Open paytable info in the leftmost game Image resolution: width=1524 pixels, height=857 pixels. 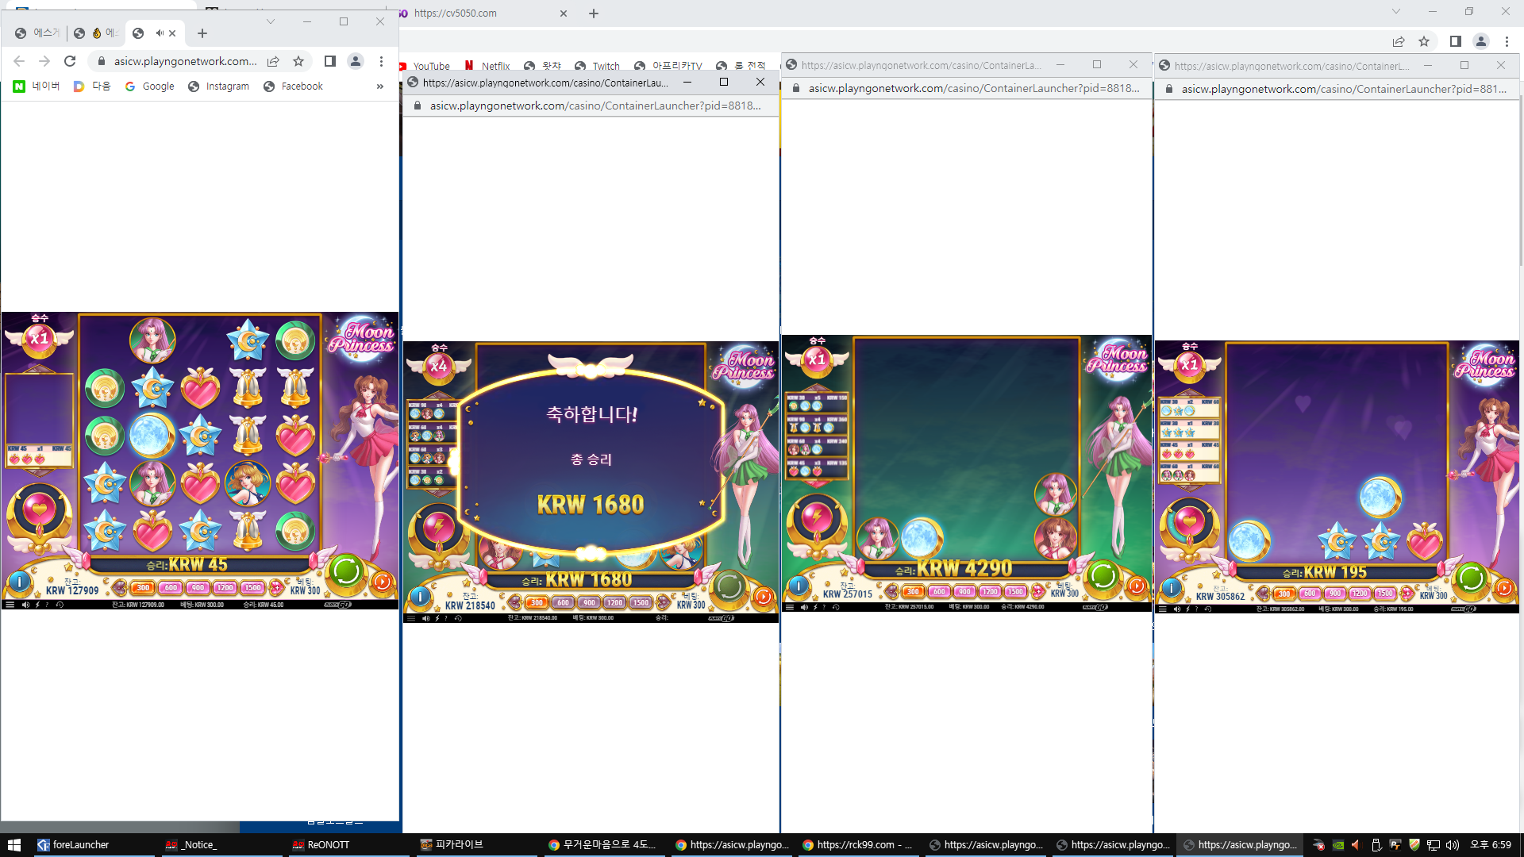click(x=19, y=583)
